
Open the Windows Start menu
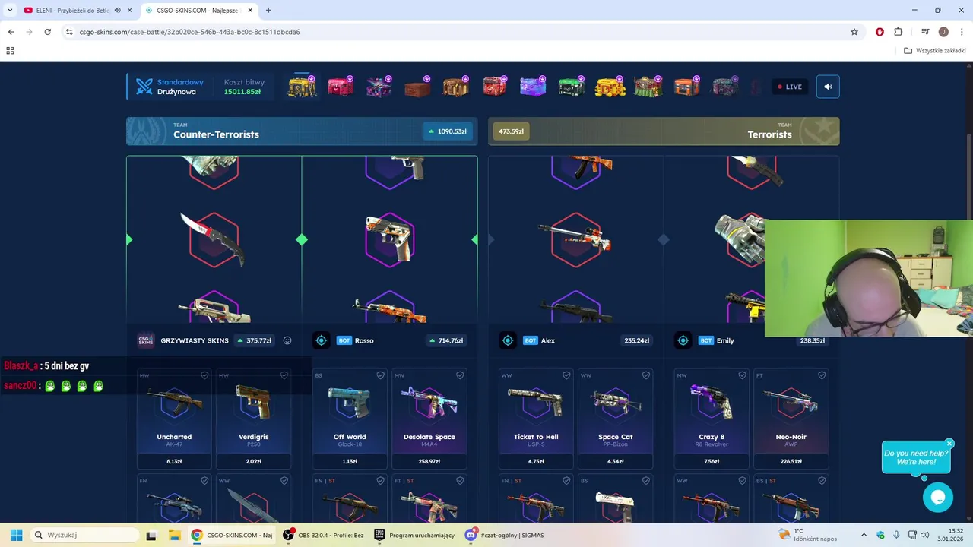[16, 535]
